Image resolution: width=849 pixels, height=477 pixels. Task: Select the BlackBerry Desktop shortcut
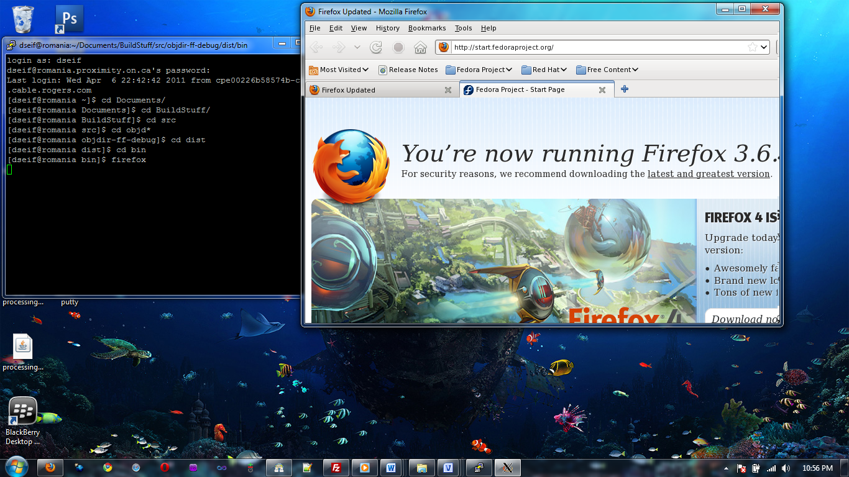[22, 421]
